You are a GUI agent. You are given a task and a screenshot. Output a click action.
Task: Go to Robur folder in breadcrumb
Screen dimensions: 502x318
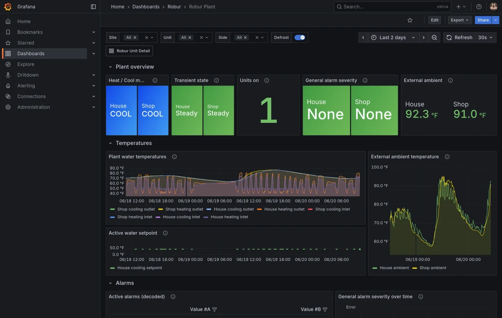[x=174, y=7]
